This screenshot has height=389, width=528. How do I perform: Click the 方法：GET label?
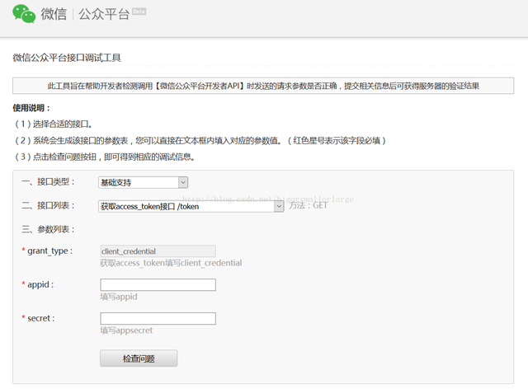308,206
